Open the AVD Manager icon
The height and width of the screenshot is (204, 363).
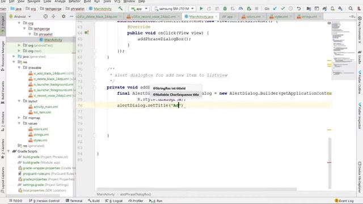[x=332, y=8]
